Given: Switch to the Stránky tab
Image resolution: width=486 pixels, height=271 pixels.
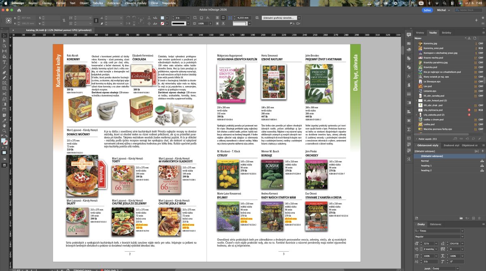Looking at the screenshot, I should tap(446, 32).
